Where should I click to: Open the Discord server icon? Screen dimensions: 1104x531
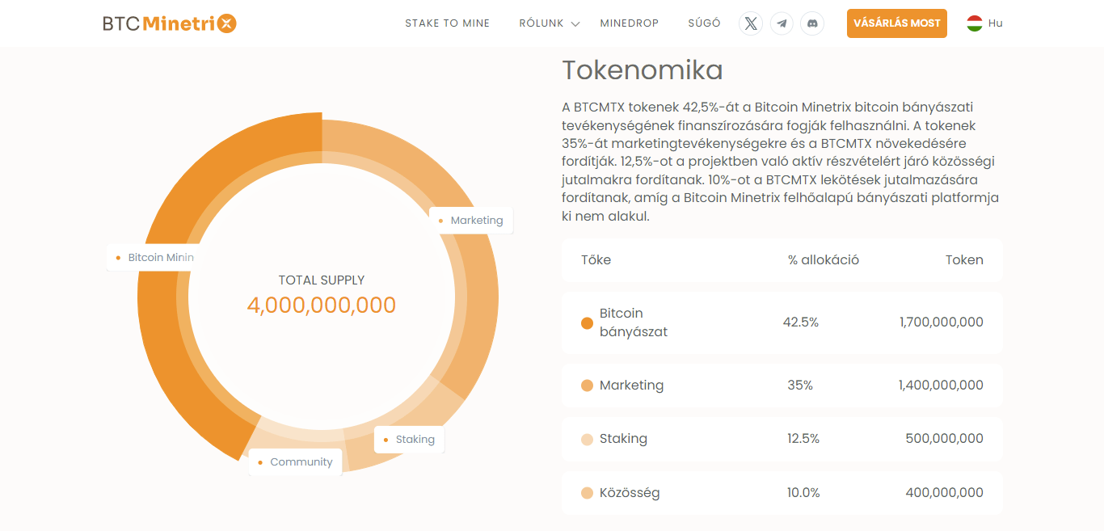(812, 23)
